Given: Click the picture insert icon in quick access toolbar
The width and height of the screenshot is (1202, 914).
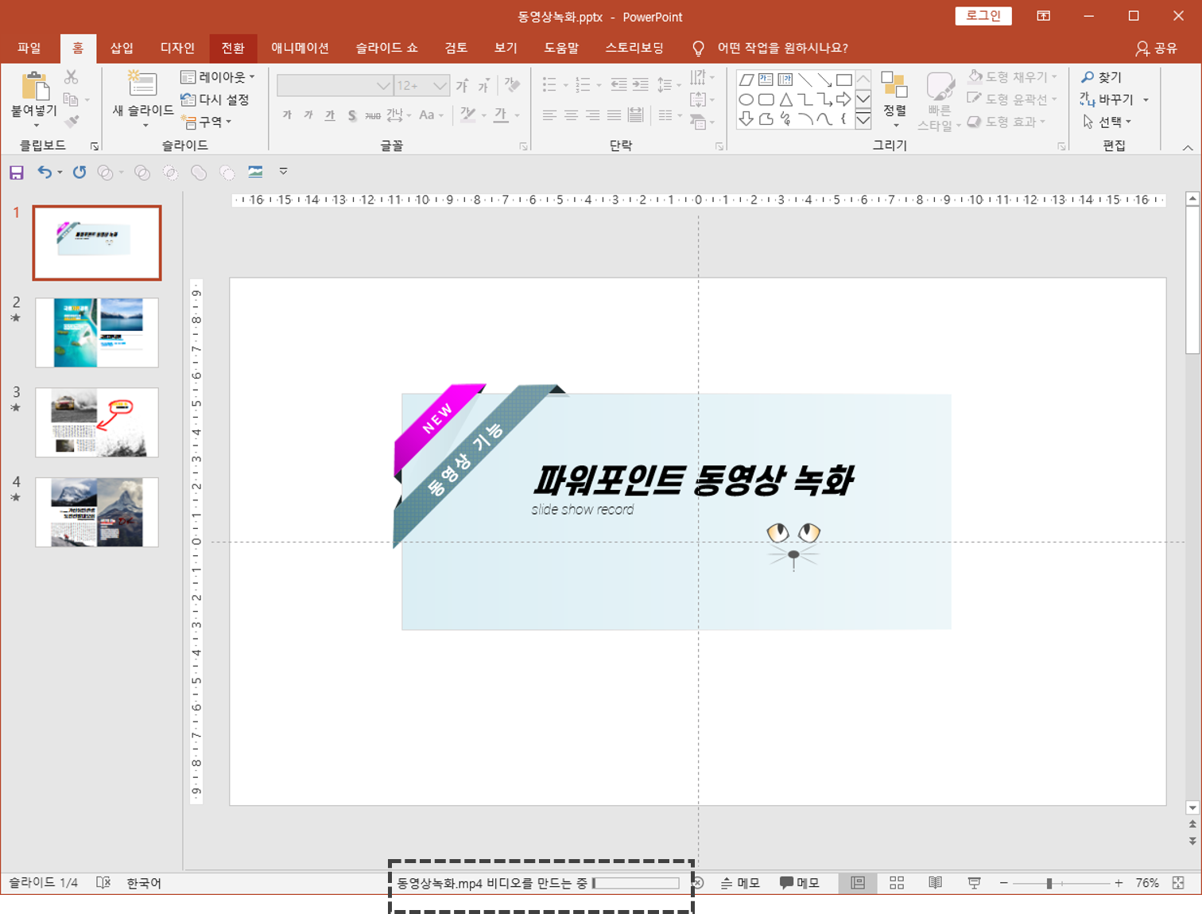Looking at the screenshot, I should [x=255, y=172].
